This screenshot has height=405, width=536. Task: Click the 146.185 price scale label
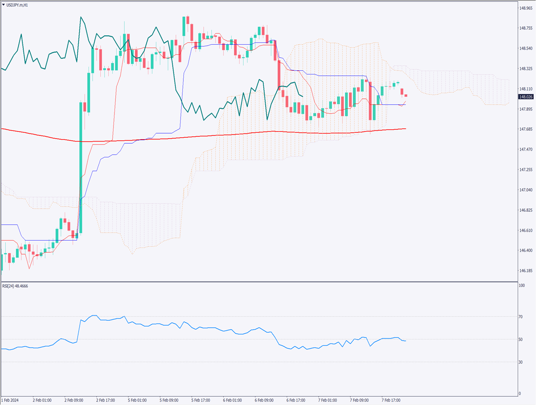526,271
